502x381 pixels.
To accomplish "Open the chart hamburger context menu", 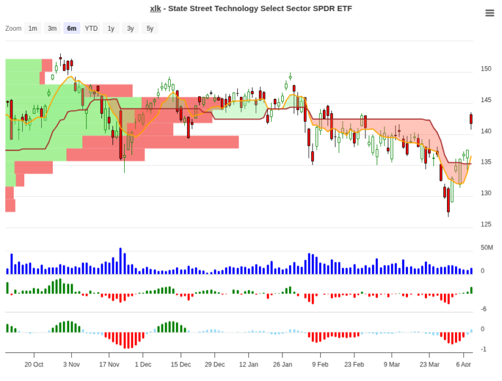I will pos(490,13).
